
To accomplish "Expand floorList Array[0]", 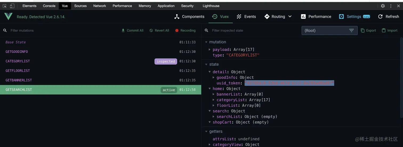I will [213, 105].
